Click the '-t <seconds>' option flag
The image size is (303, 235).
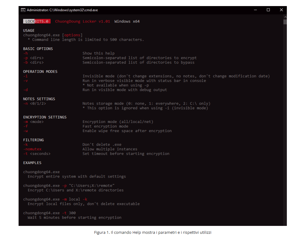tap(37, 154)
